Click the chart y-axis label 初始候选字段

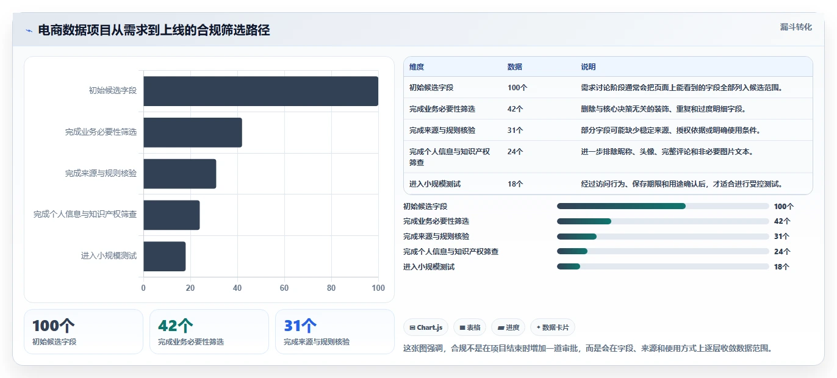tap(113, 91)
